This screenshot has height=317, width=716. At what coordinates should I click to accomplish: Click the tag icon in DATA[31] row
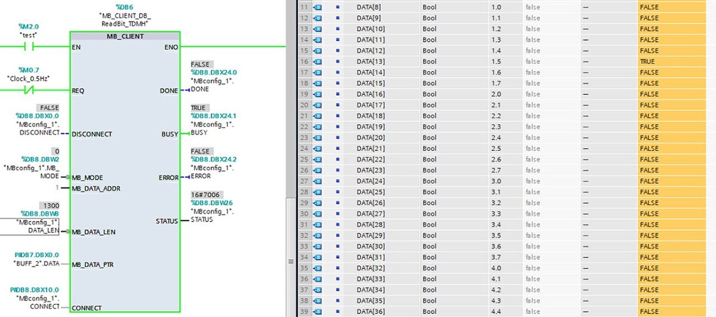pyautogui.click(x=317, y=257)
